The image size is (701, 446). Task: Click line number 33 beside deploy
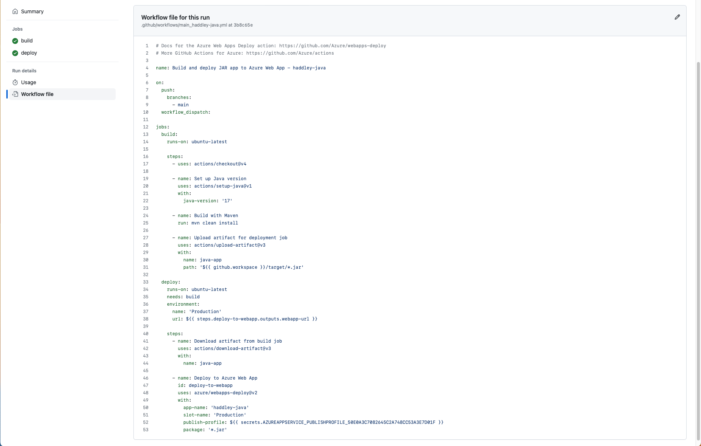click(x=146, y=282)
